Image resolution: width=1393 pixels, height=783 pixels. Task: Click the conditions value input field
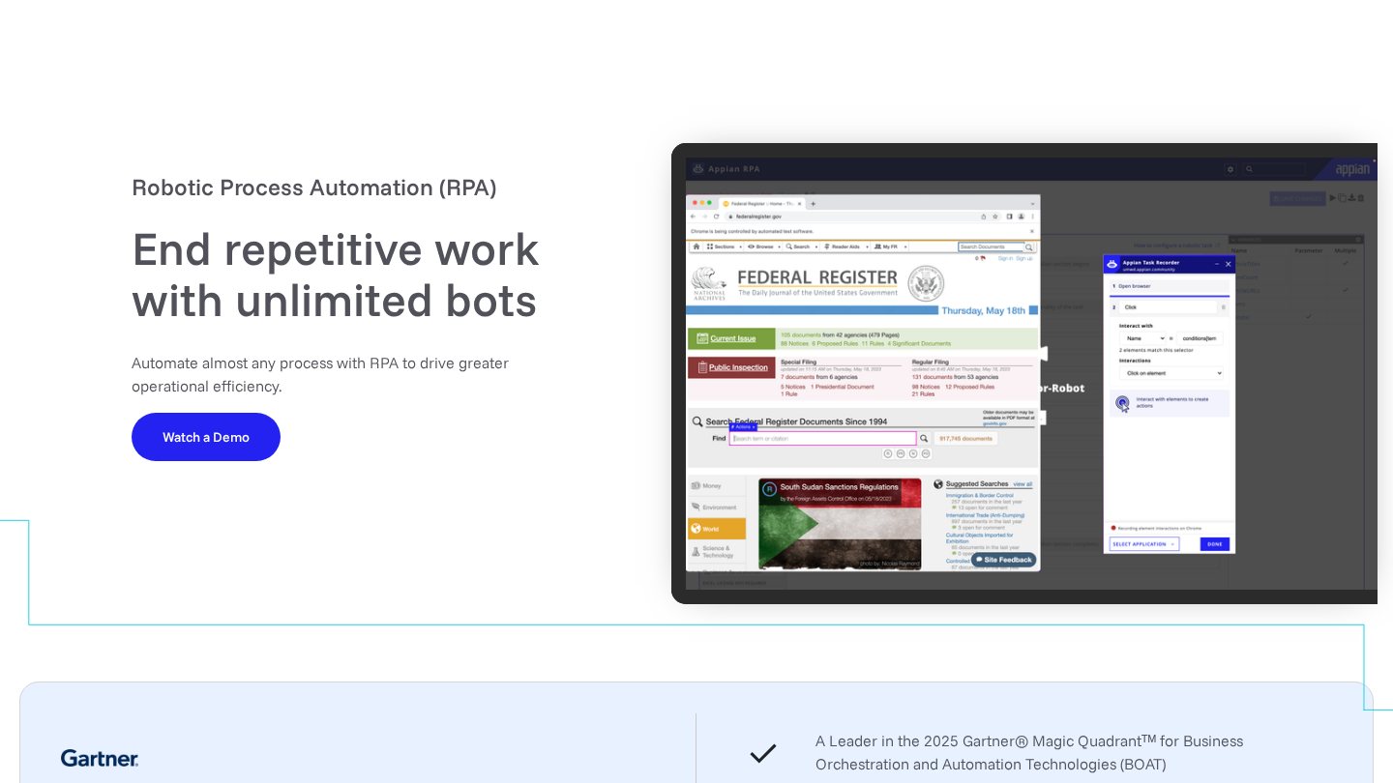pyautogui.click(x=1200, y=338)
